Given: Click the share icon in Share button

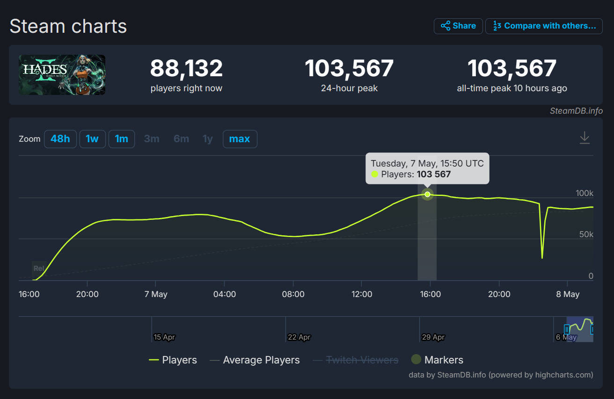Looking at the screenshot, I should tap(446, 26).
